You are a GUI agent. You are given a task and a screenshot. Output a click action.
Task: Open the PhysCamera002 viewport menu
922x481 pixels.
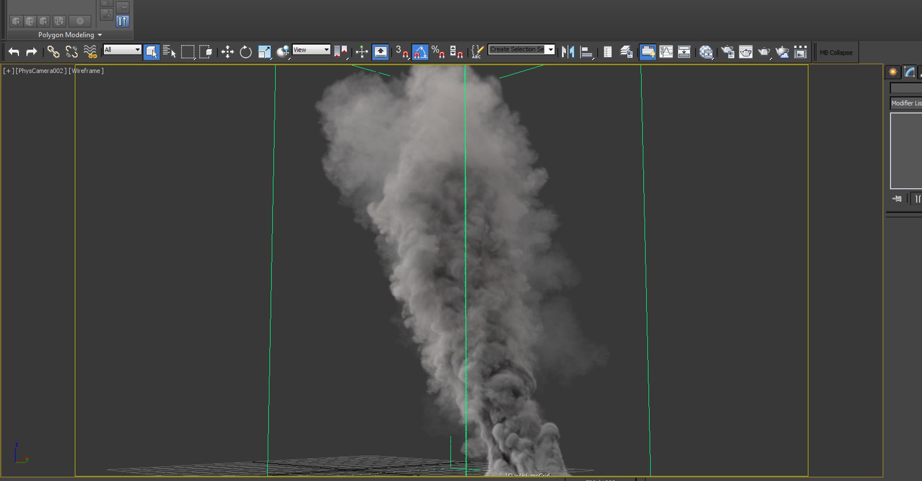pyautogui.click(x=41, y=70)
